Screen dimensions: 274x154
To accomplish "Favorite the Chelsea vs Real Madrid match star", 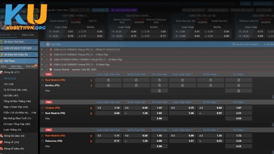I will pyautogui.click(x=42, y=102).
